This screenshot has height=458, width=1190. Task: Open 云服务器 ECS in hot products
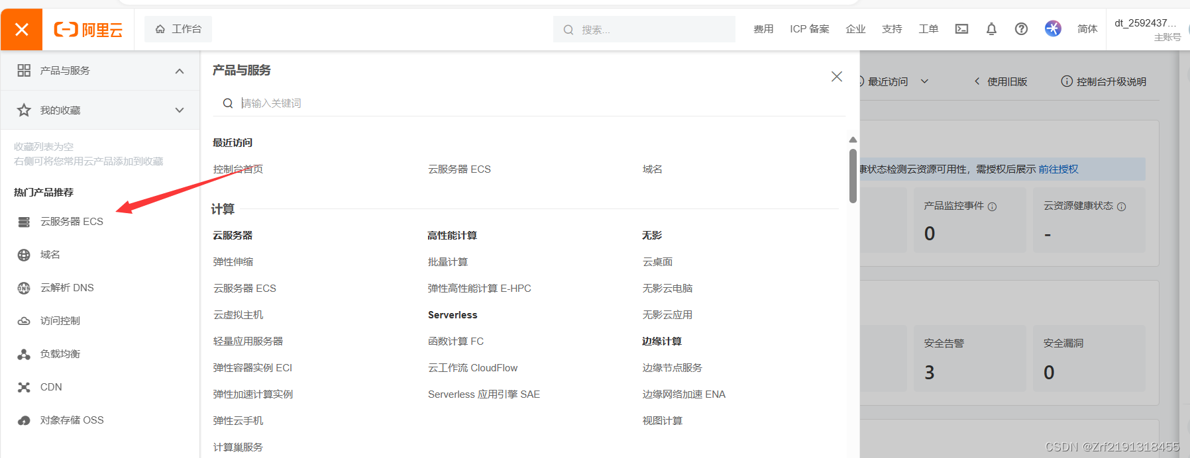[72, 222]
